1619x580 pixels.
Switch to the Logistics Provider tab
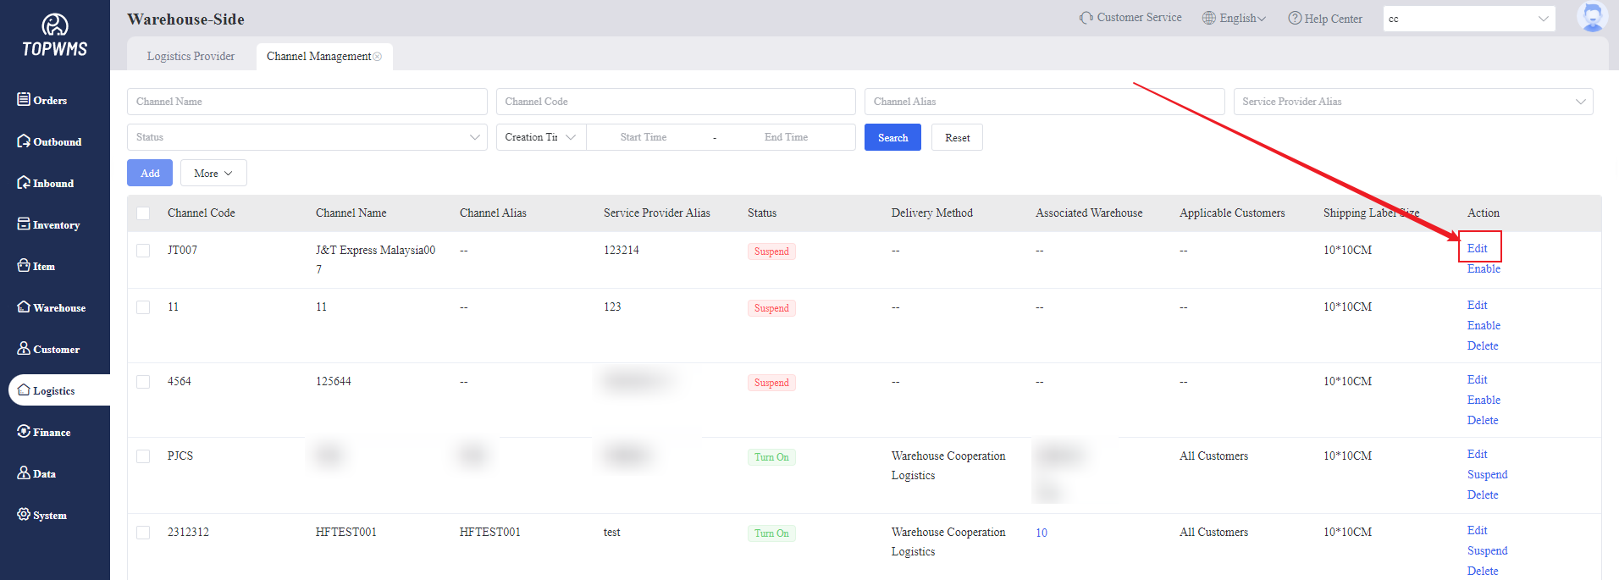(191, 57)
